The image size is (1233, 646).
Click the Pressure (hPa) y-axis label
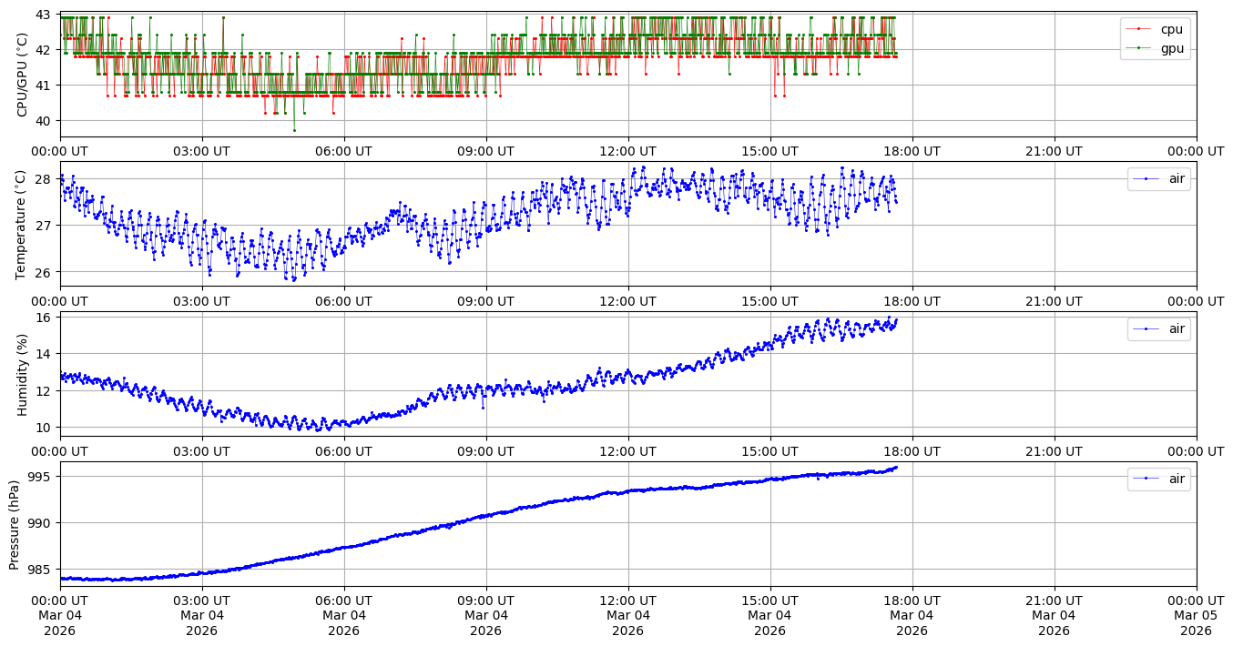point(15,524)
